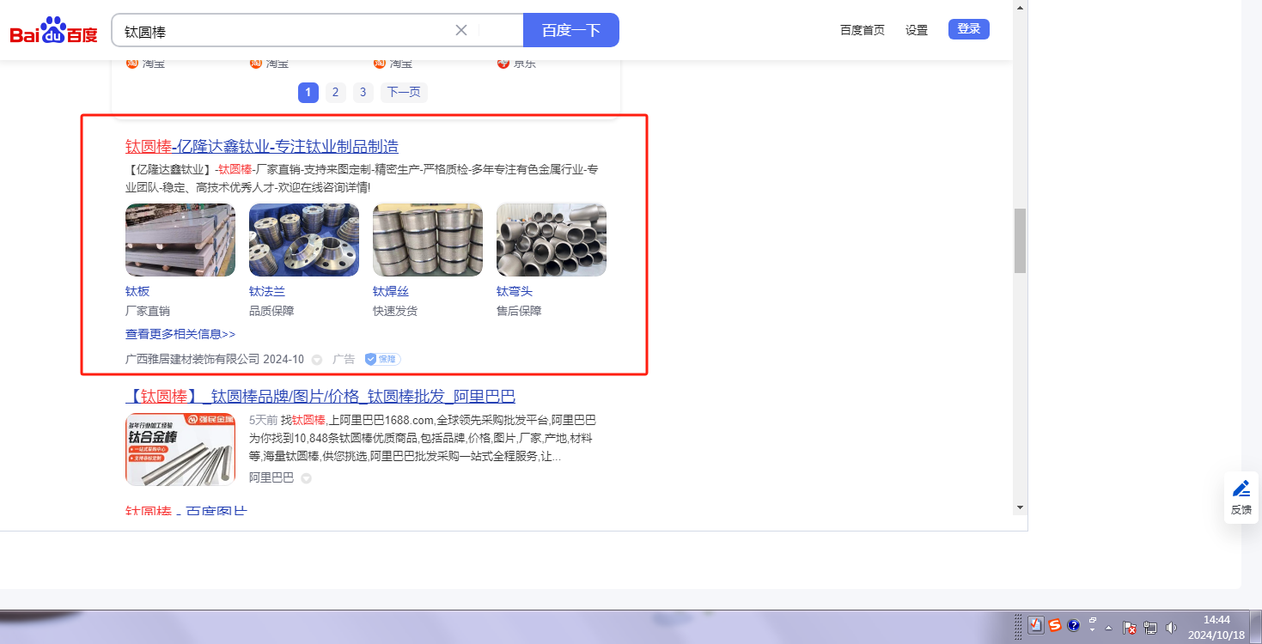Open the 百度首页 link

tap(863, 30)
